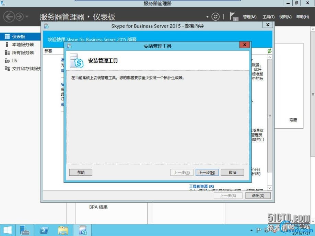Open the 工具(T) menu in Server Manager

[269, 17]
